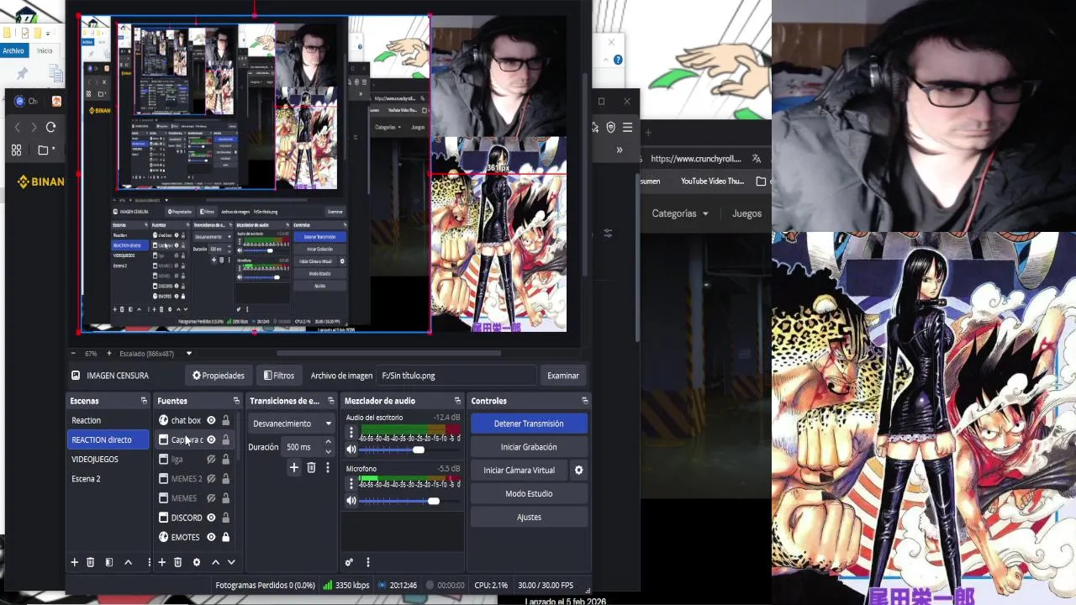Screen dimensions: 1076x605
Task: Undock the Mezclador de audio panel
Action: coord(457,401)
